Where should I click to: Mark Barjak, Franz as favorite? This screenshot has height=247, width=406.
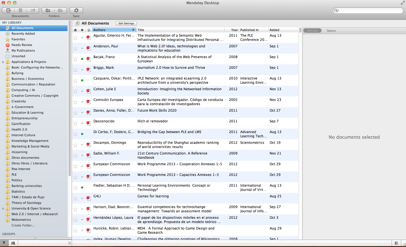75,59
